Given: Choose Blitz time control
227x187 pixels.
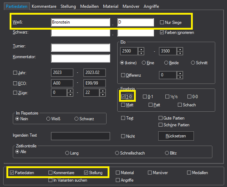Looking at the screenshot, I should tap(167, 153).
